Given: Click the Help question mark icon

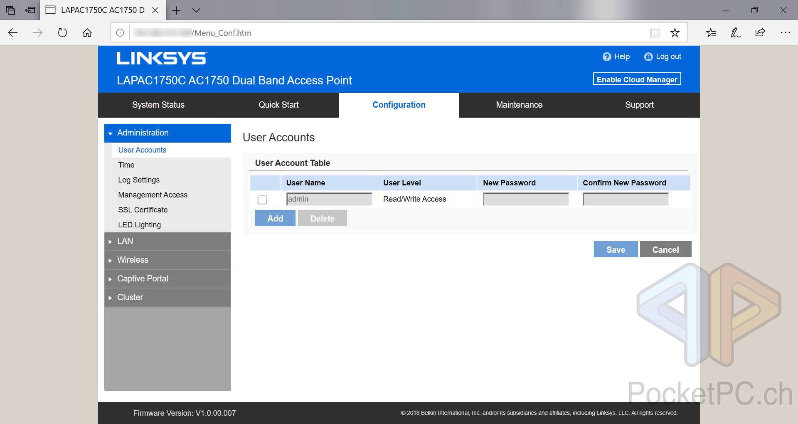Looking at the screenshot, I should [607, 57].
